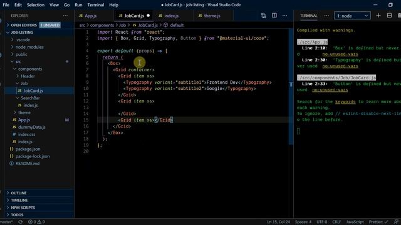Expand the node_modules folder
401x225 pixels.
pyautogui.click(x=29, y=47)
